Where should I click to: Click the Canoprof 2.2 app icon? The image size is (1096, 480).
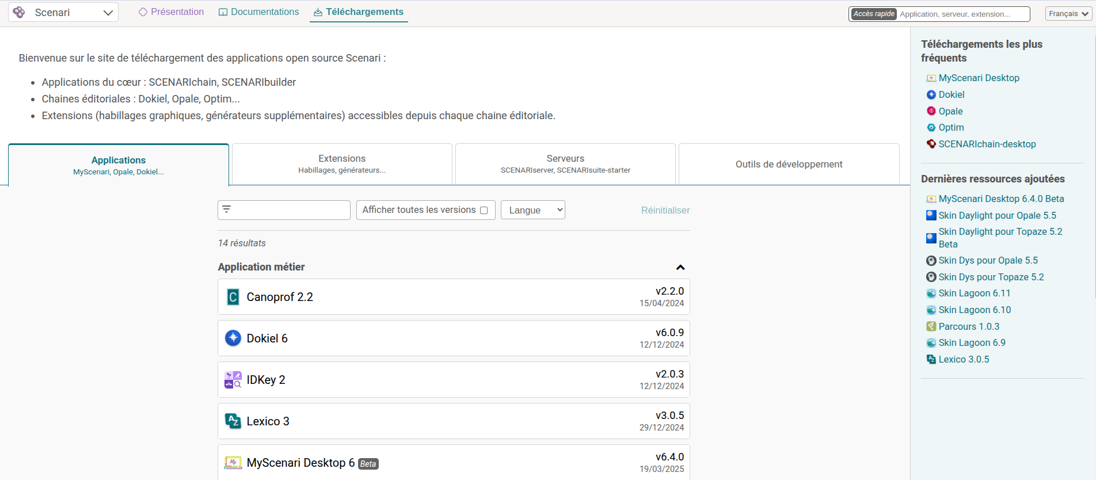[233, 297]
